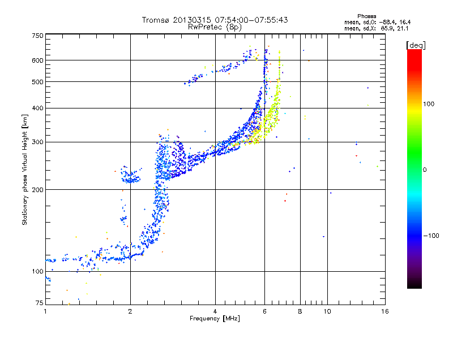Click the y-axis '500' tick label
Image resolution: width=453 pixels, height=339 pixels.
(x=37, y=82)
